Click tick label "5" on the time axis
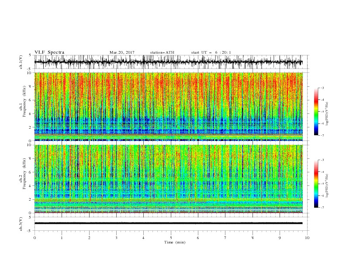Viewport: 346px width, 267px height. tap(171, 238)
